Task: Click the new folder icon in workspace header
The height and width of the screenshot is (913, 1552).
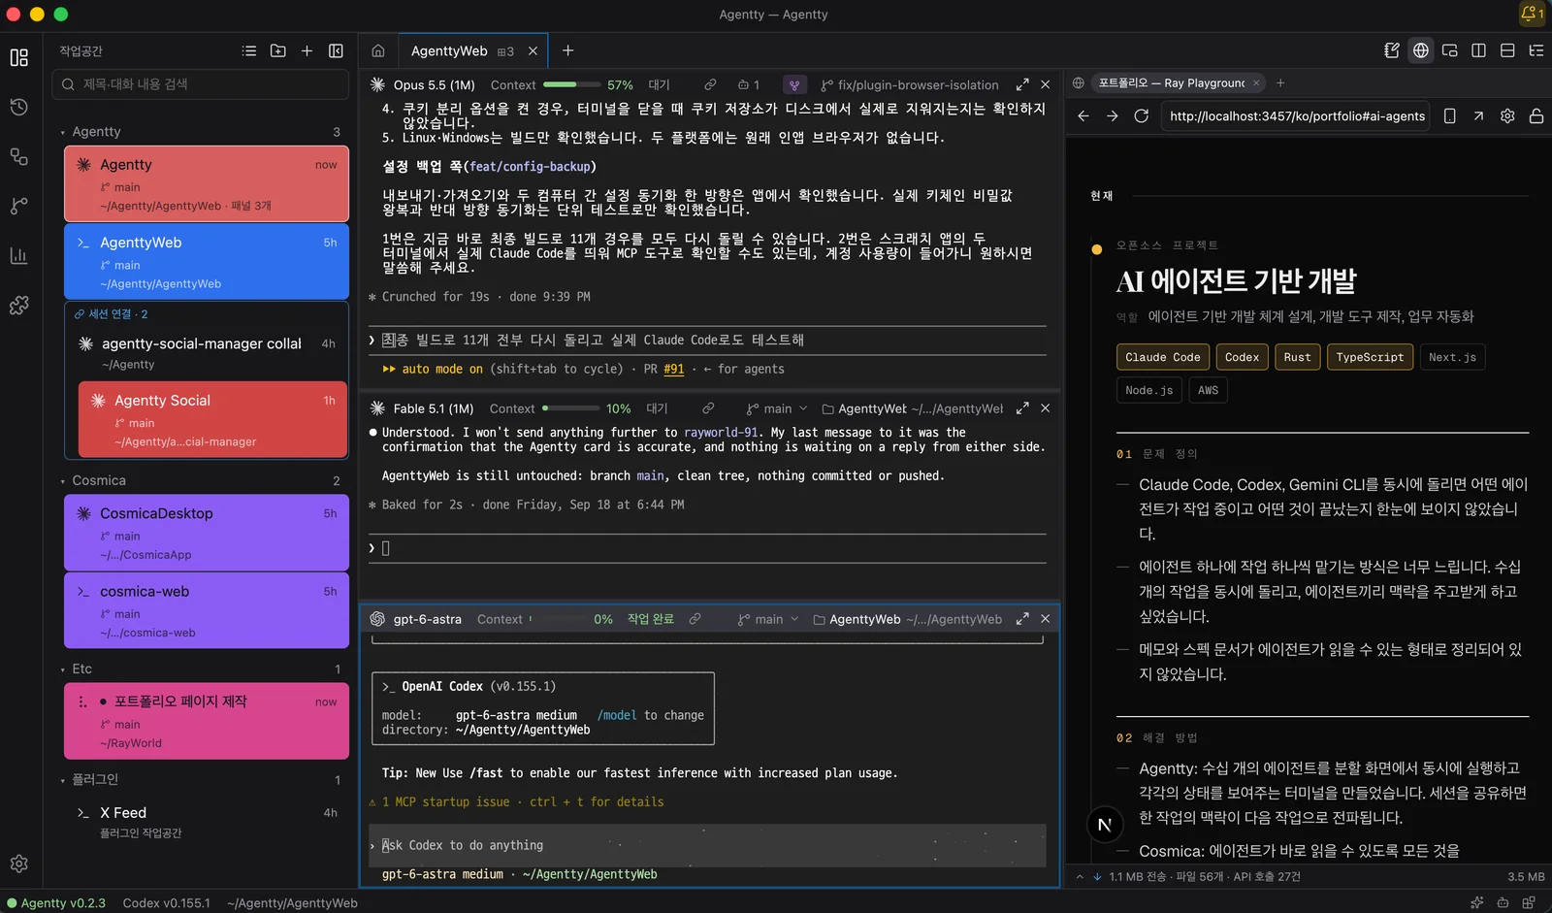Action: (278, 50)
